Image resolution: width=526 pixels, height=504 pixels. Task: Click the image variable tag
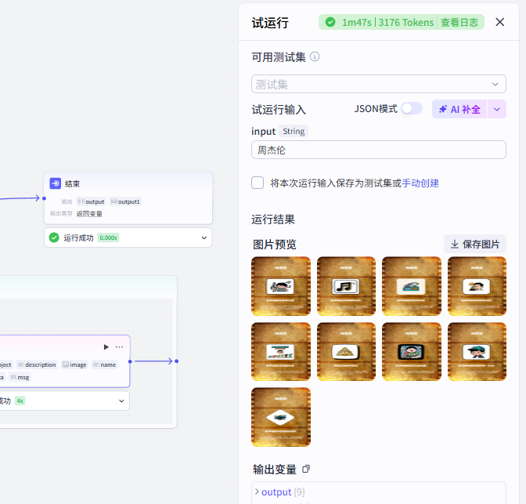pos(74,365)
